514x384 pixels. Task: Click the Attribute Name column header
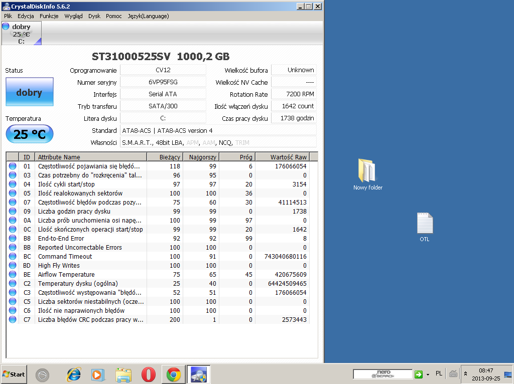click(91, 157)
